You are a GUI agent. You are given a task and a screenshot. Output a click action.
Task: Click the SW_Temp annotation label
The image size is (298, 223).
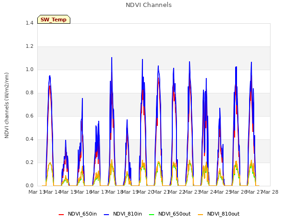click(54, 20)
